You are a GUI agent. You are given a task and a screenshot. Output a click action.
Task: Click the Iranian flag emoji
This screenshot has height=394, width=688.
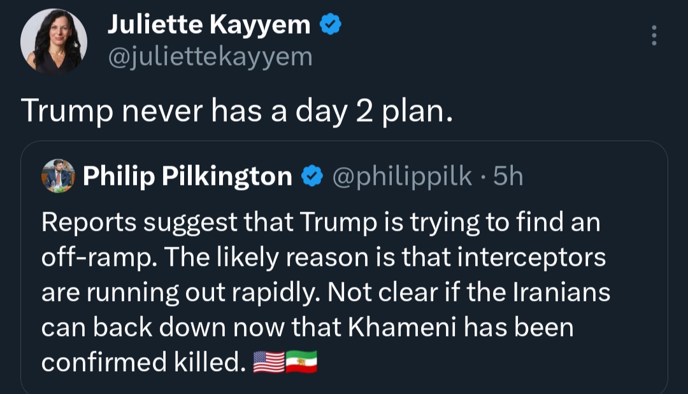click(x=301, y=362)
